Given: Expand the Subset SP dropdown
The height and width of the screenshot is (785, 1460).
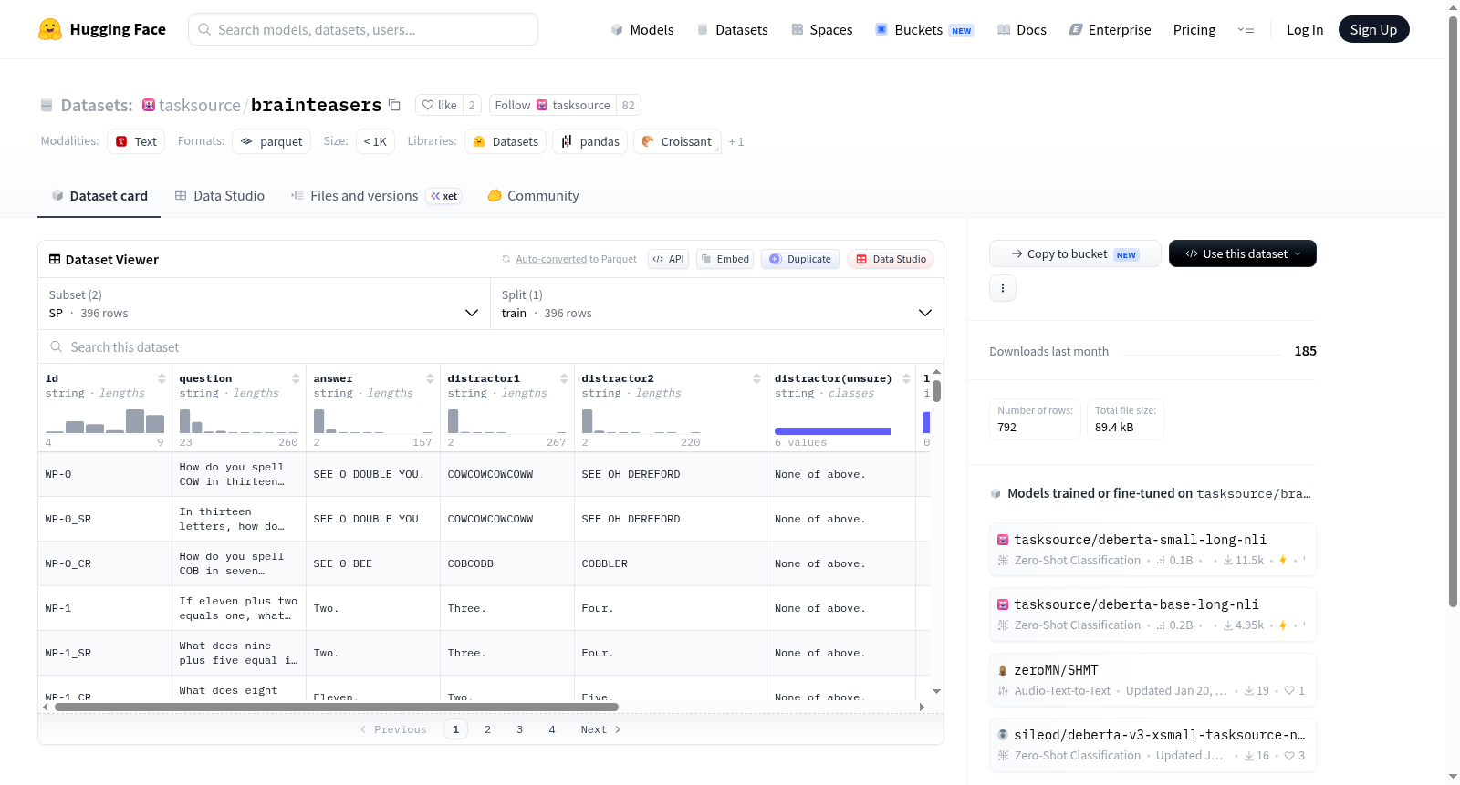Looking at the screenshot, I should point(265,304).
